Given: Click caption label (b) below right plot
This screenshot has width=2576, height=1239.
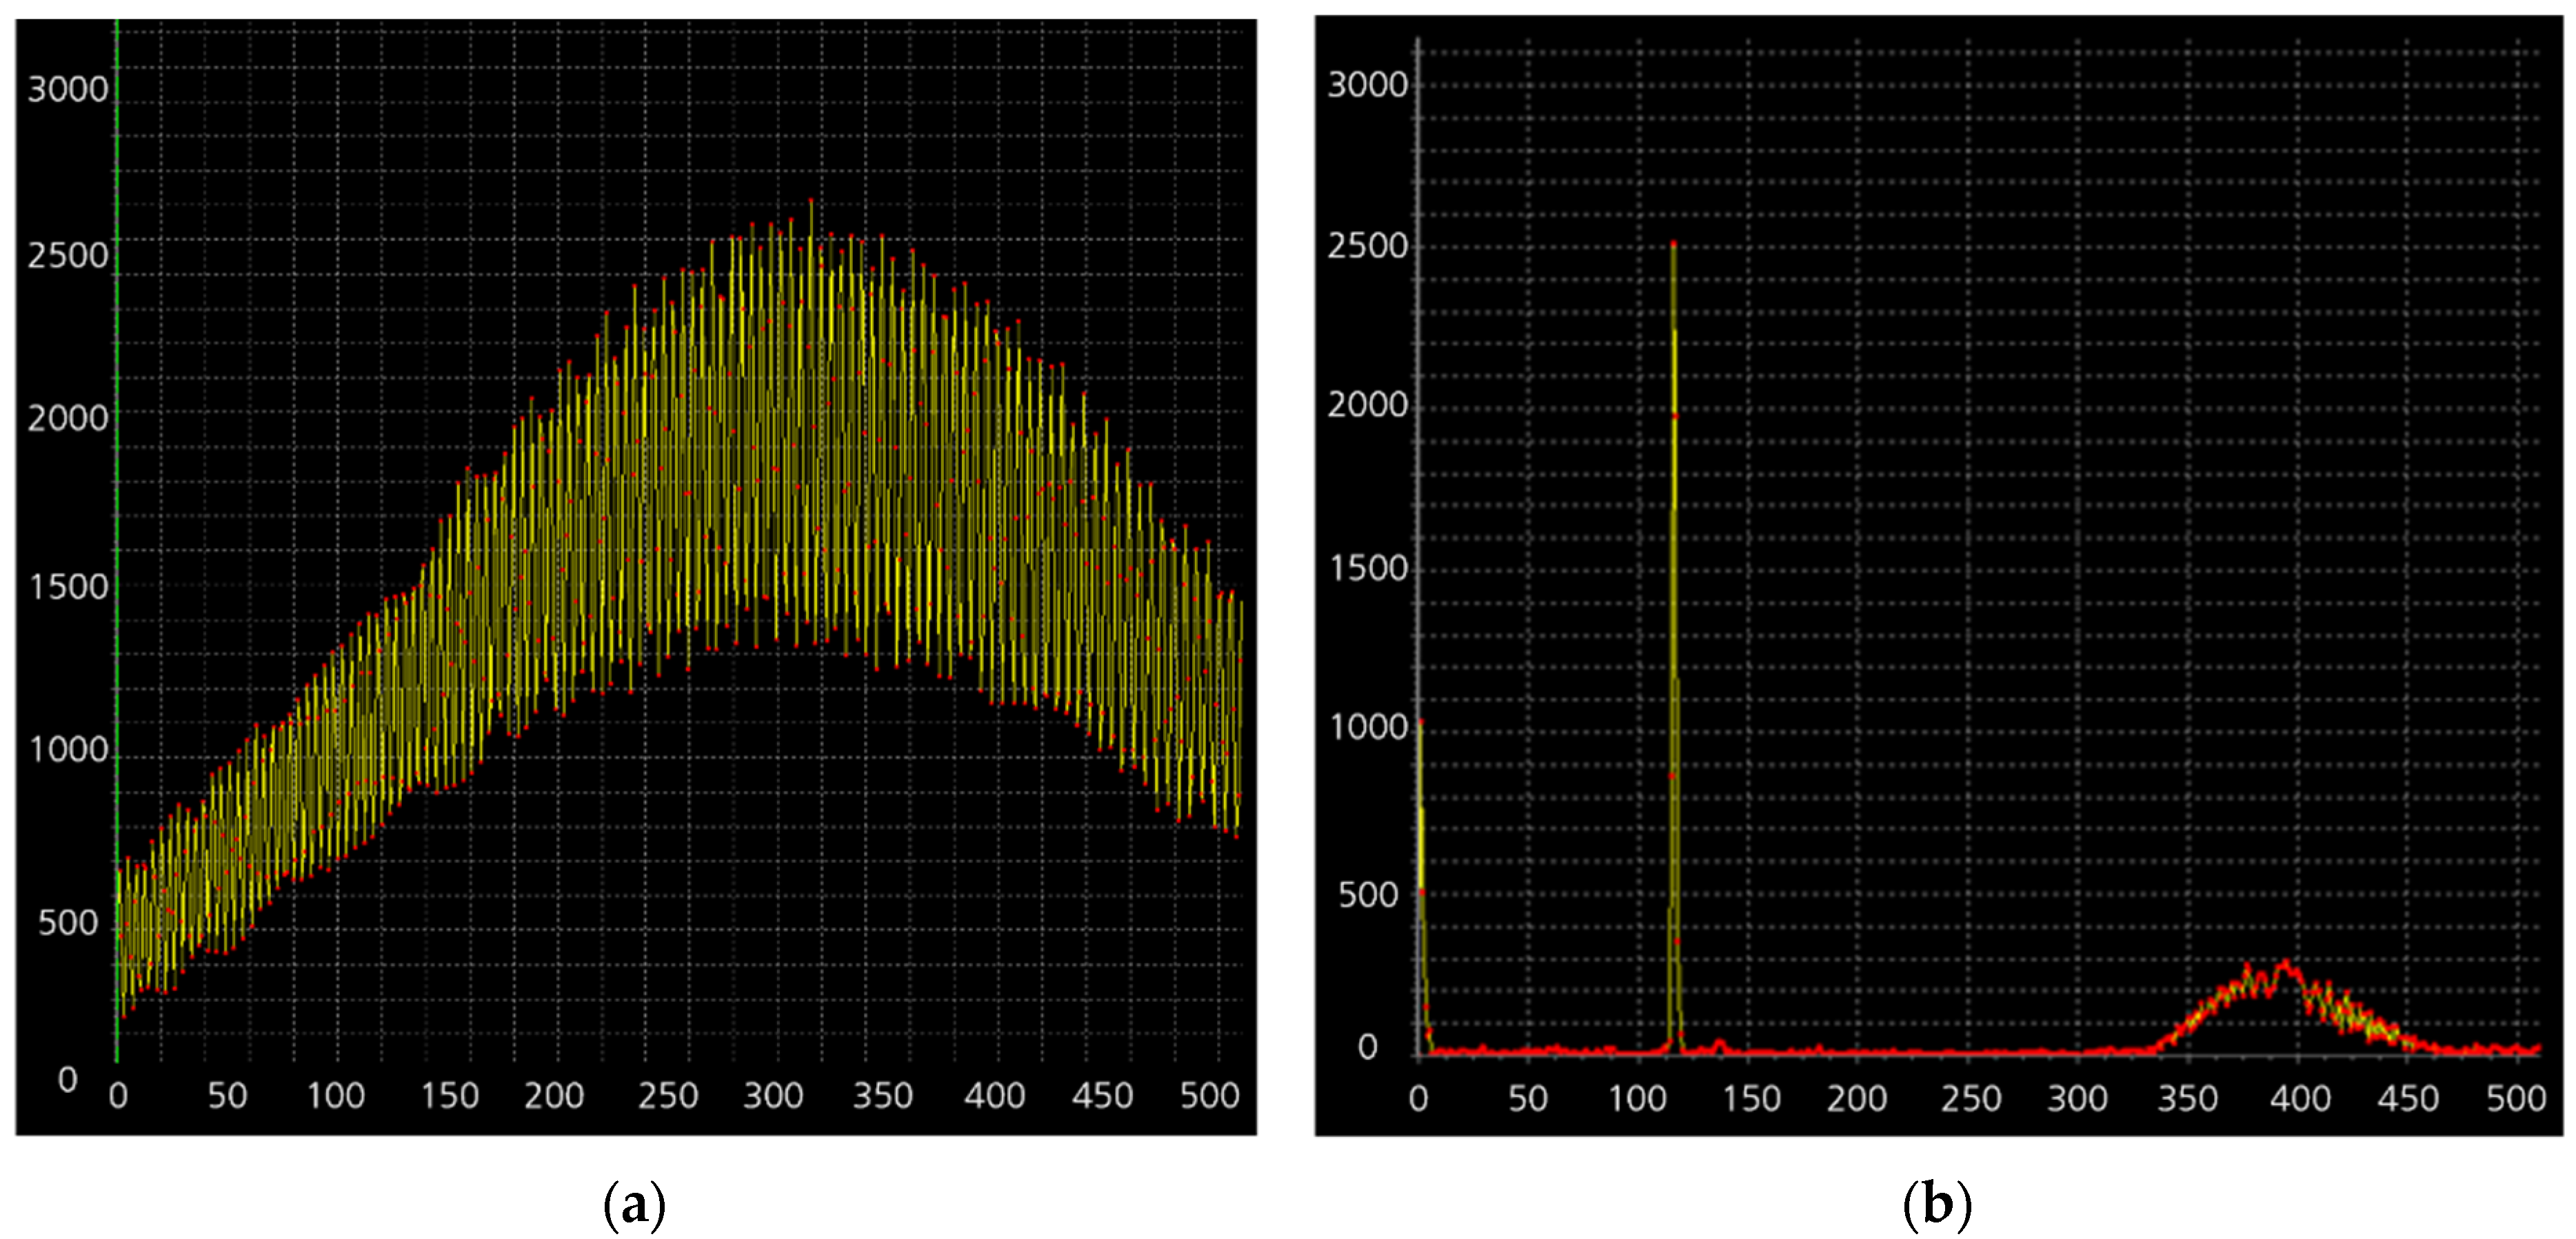Looking at the screenshot, I should pyautogui.click(x=1937, y=1206).
